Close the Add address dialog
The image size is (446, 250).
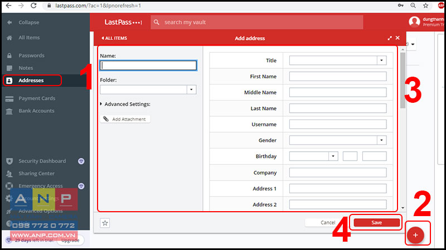point(397,38)
